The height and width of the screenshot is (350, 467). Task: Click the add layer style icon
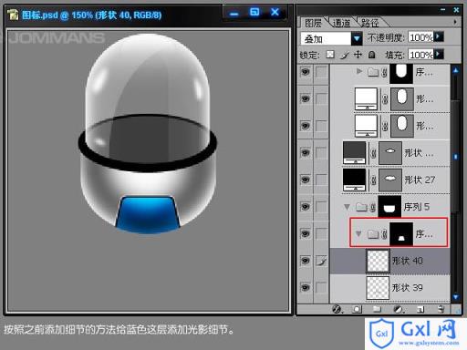[x=337, y=309]
